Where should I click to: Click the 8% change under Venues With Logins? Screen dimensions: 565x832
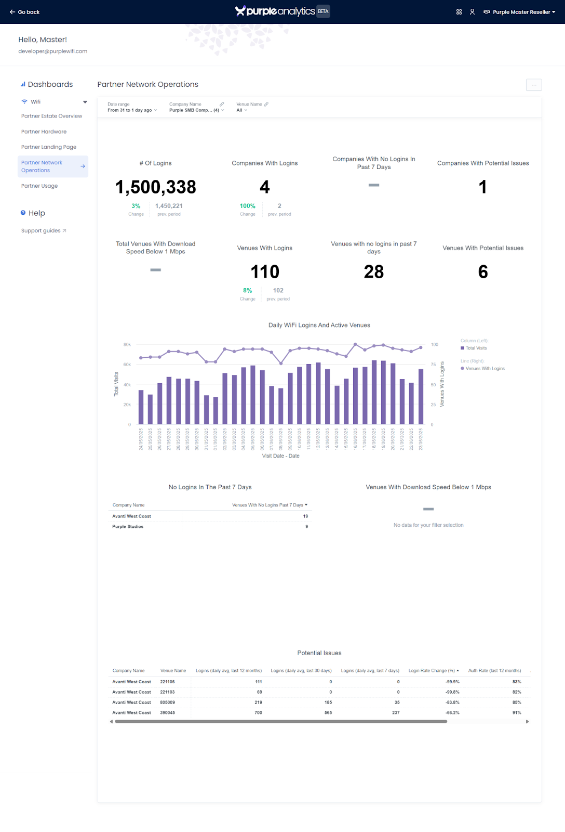(x=248, y=291)
